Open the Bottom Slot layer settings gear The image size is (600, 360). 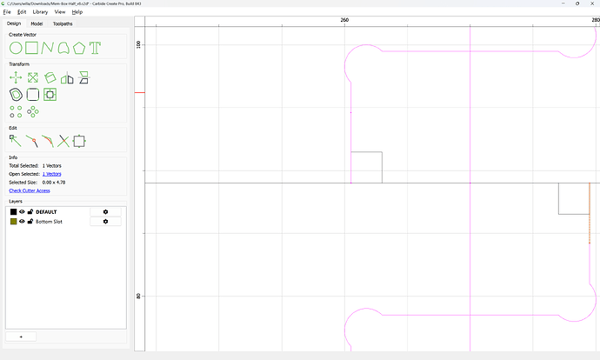105,222
